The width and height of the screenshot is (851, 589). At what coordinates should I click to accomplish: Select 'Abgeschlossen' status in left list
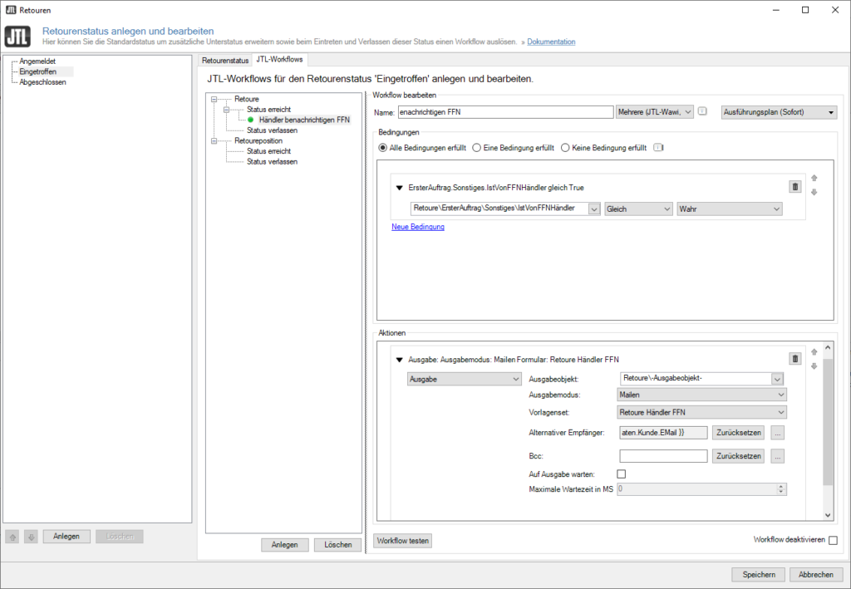(x=42, y=82)
